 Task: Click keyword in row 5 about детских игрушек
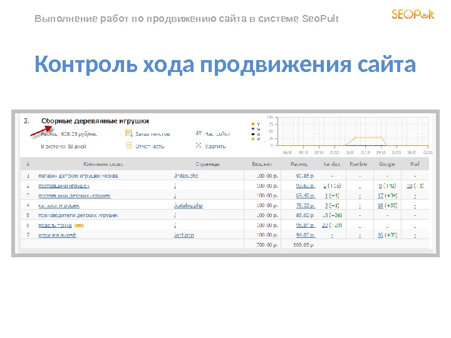click(78, 215)
